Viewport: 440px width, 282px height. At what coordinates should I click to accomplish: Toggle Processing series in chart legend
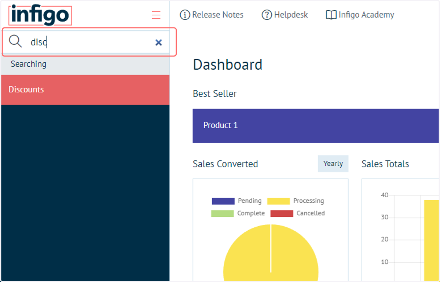pos(296,201)
